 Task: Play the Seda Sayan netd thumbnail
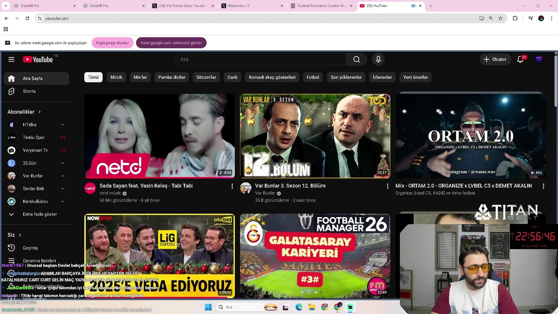click(160, 136)
